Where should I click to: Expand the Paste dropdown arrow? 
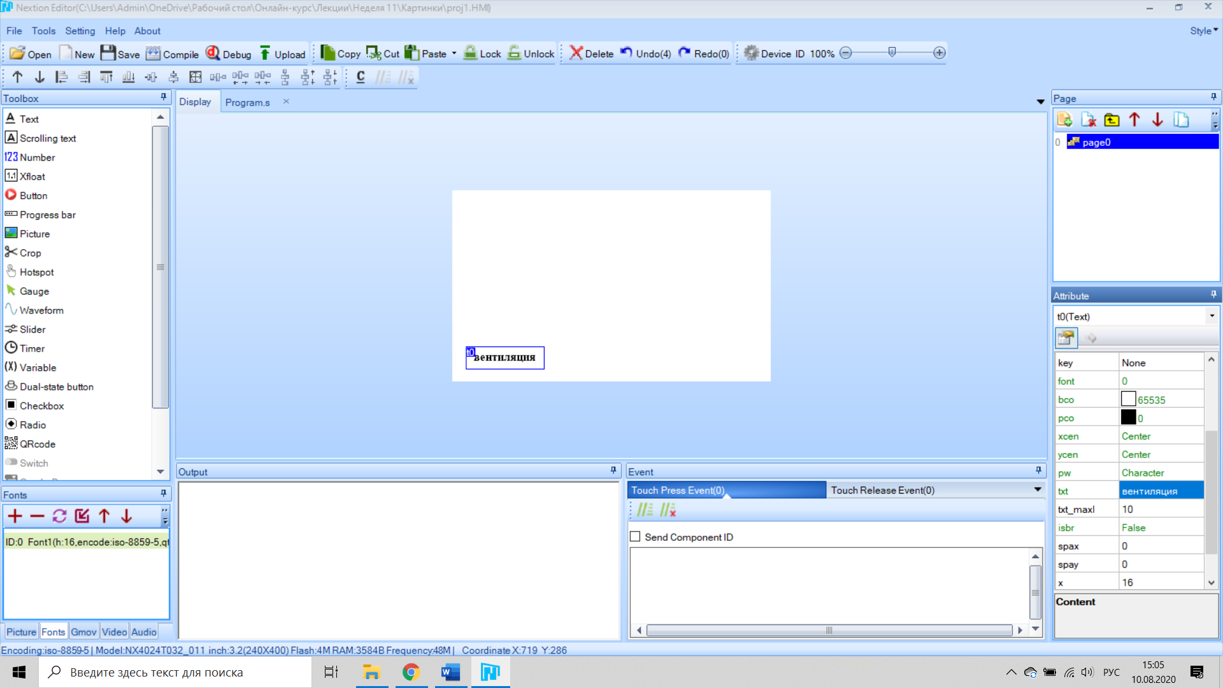[454, 54]
